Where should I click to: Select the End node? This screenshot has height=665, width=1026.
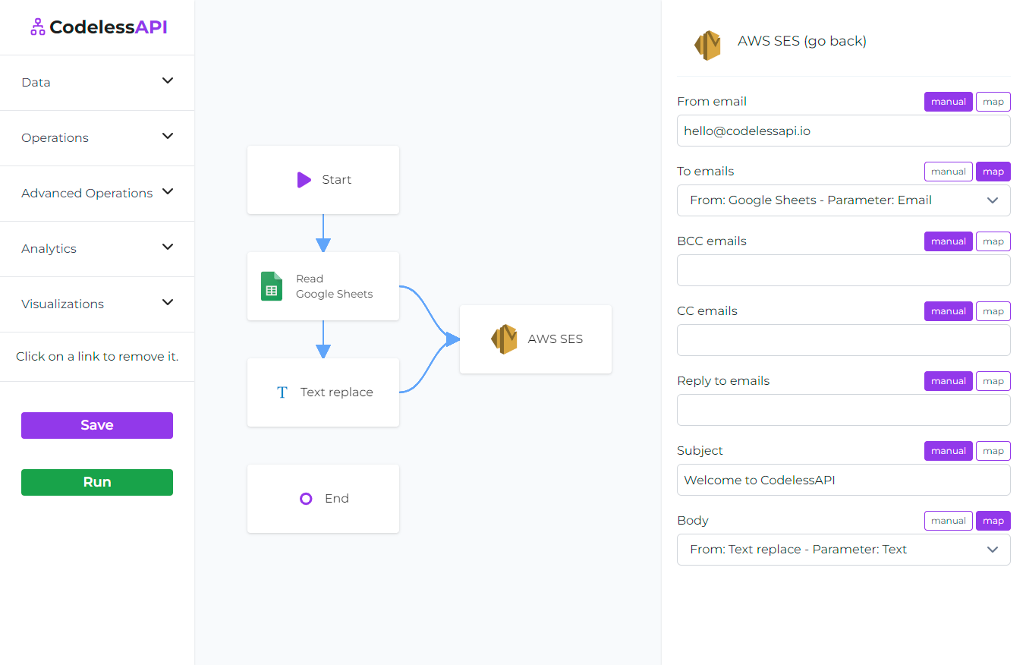(323, 499)
